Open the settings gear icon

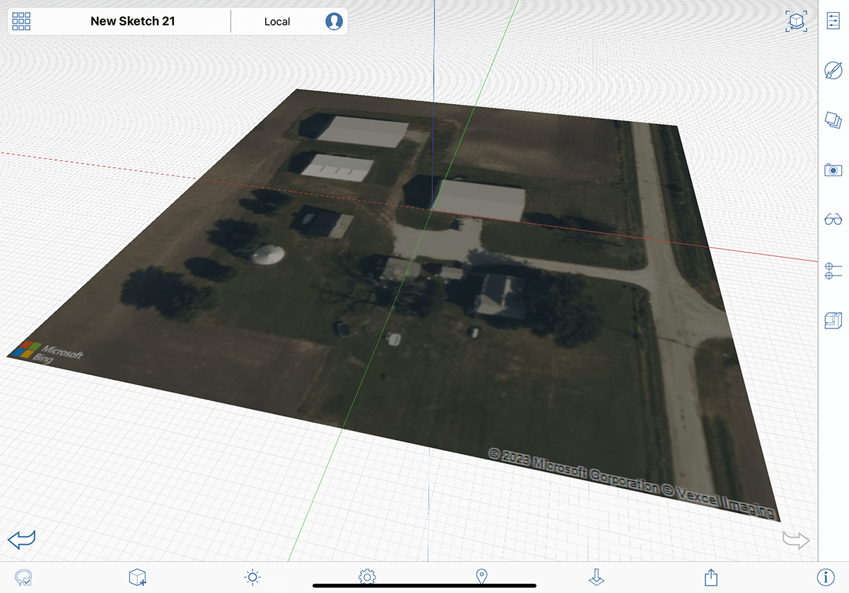click(x=367, y=577)
